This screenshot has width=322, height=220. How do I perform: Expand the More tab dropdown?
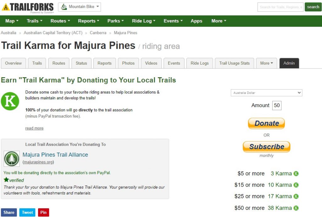pos(266,63)
